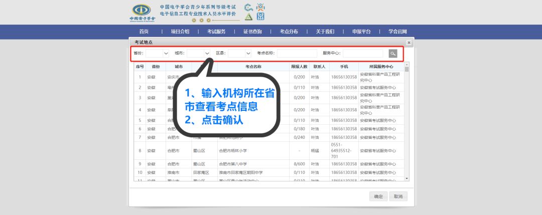Click the 手机 column header

point(344,67)
